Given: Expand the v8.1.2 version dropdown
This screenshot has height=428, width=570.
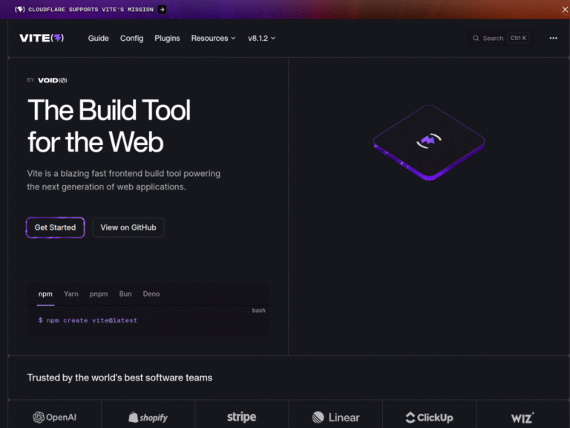Looking at the screenshot, I should [261, 38].
